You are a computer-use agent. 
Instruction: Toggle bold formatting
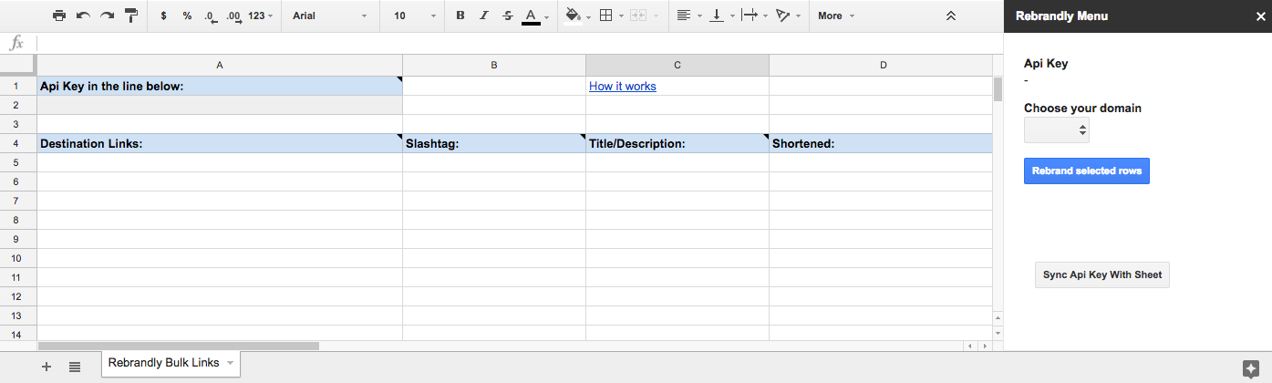click(460, 16)
